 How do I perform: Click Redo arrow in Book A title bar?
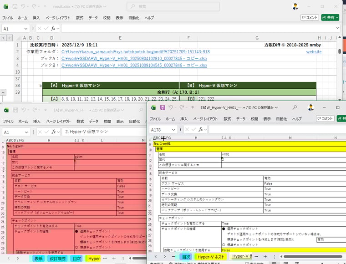point(35,110)
